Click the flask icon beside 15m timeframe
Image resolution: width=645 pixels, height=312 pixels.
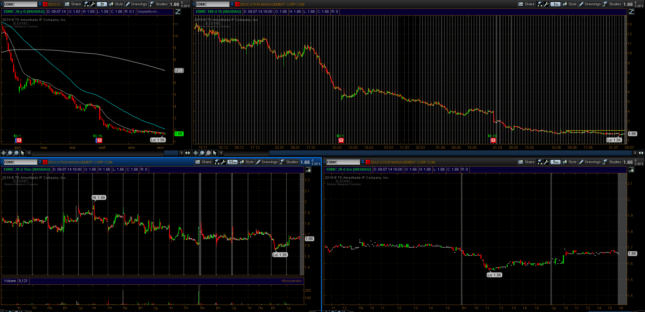point(217,162)
